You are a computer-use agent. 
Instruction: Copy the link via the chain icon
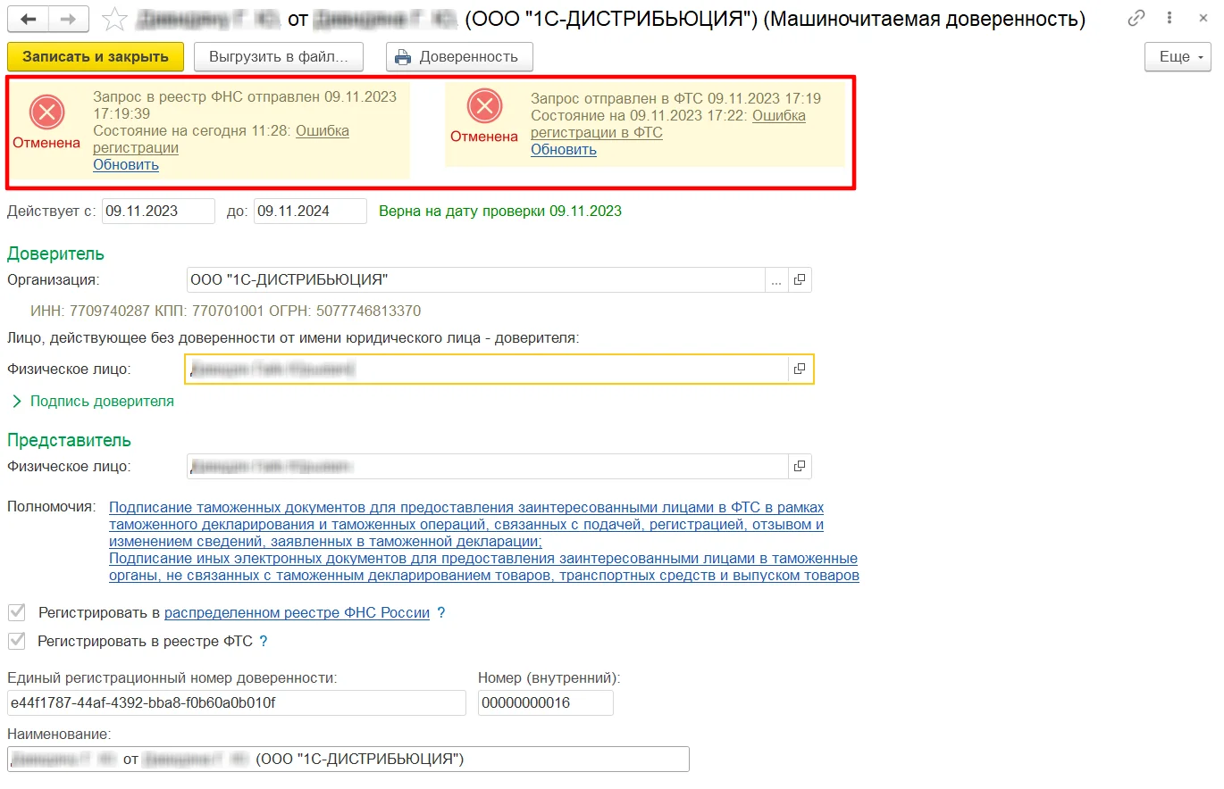(1136, 18)
